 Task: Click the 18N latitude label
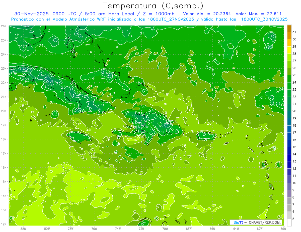tap(4, 139)
